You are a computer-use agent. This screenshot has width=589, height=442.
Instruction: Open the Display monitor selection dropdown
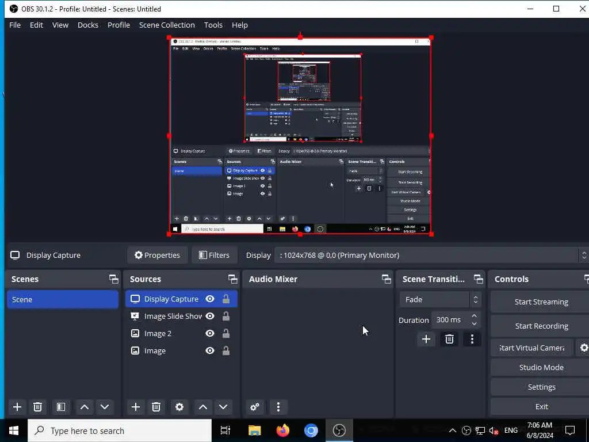(431, 255)
